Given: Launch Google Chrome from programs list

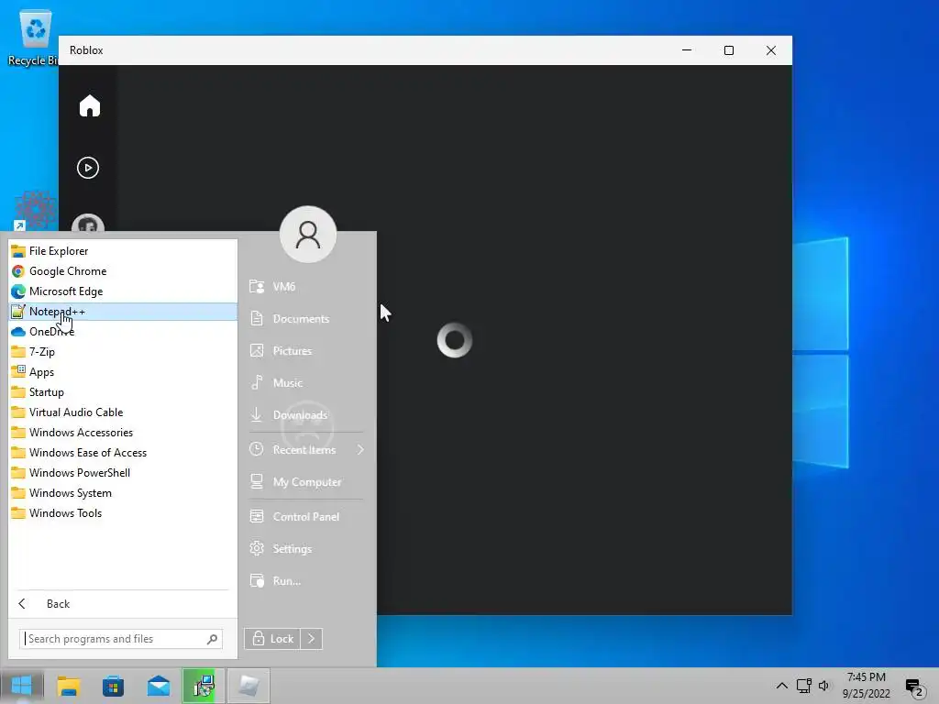Looking at the screenshot, I should tap(123, 271).
